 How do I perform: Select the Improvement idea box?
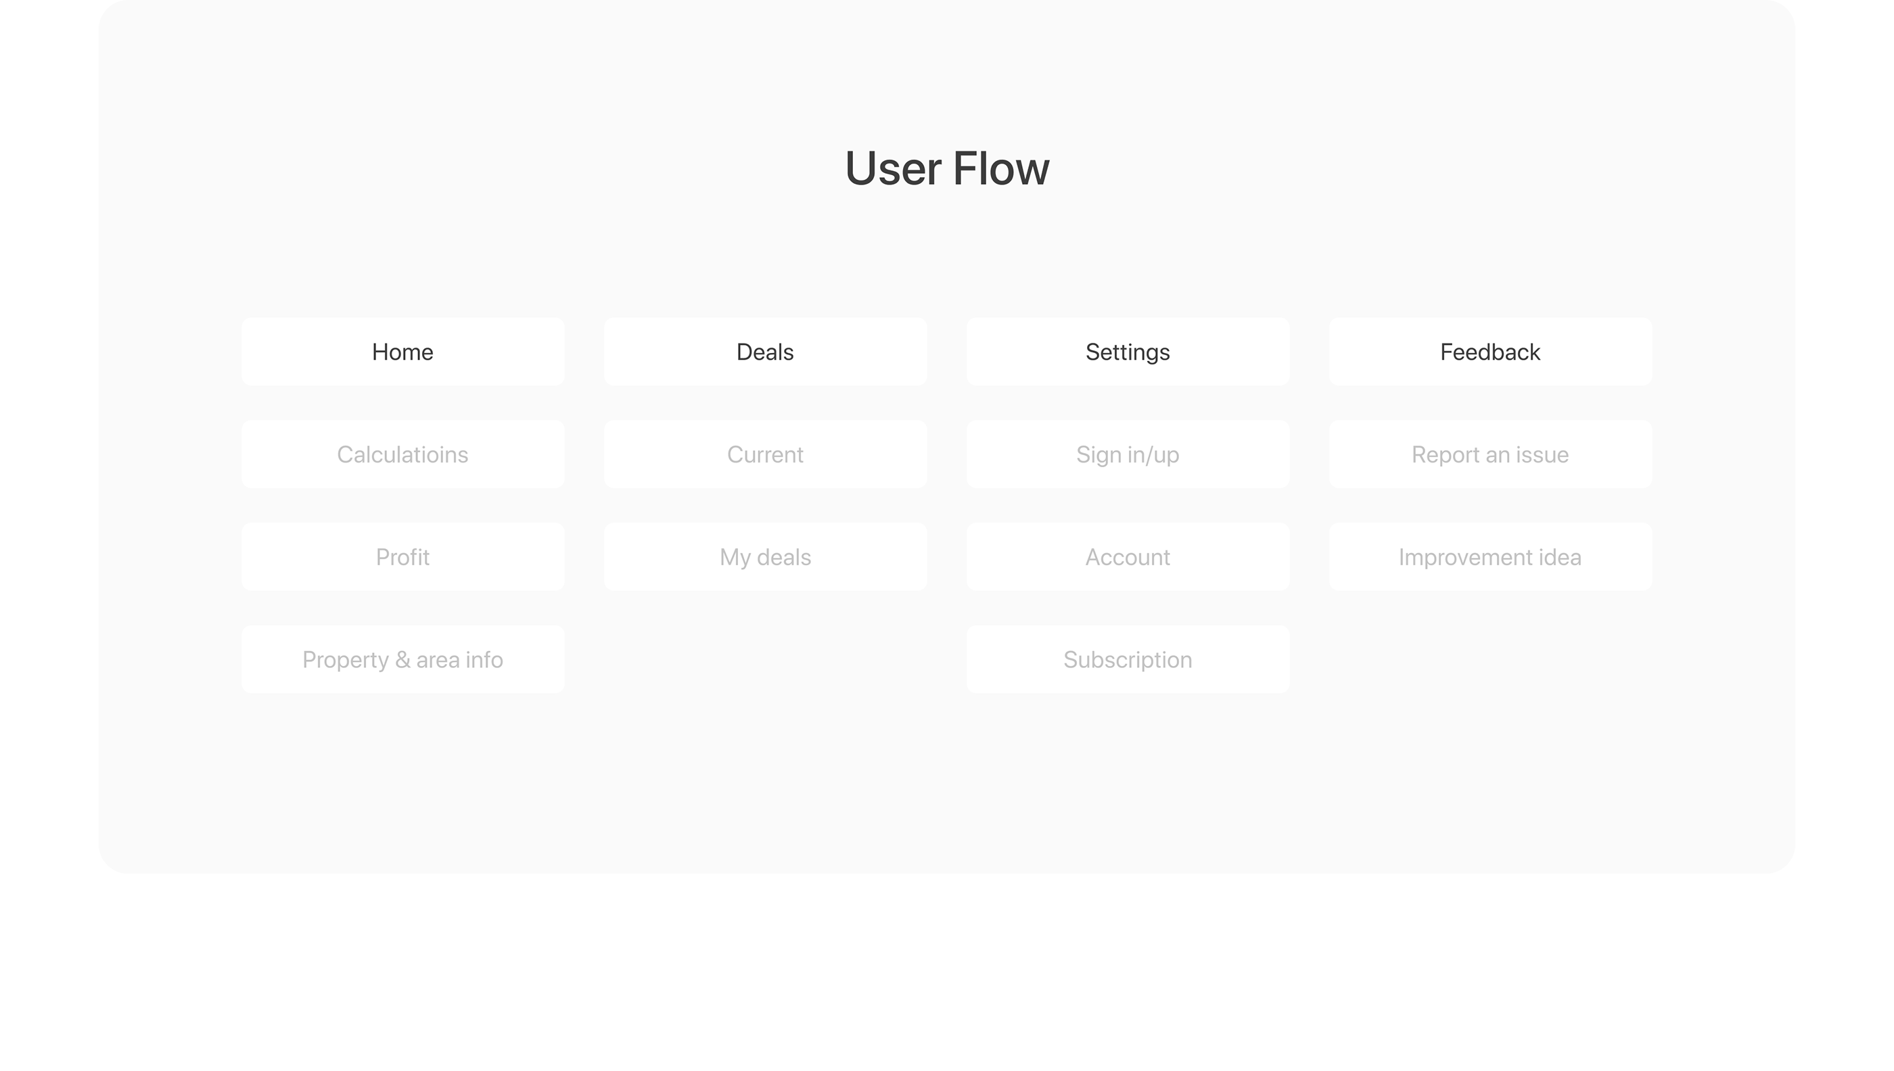[1490, 557]
